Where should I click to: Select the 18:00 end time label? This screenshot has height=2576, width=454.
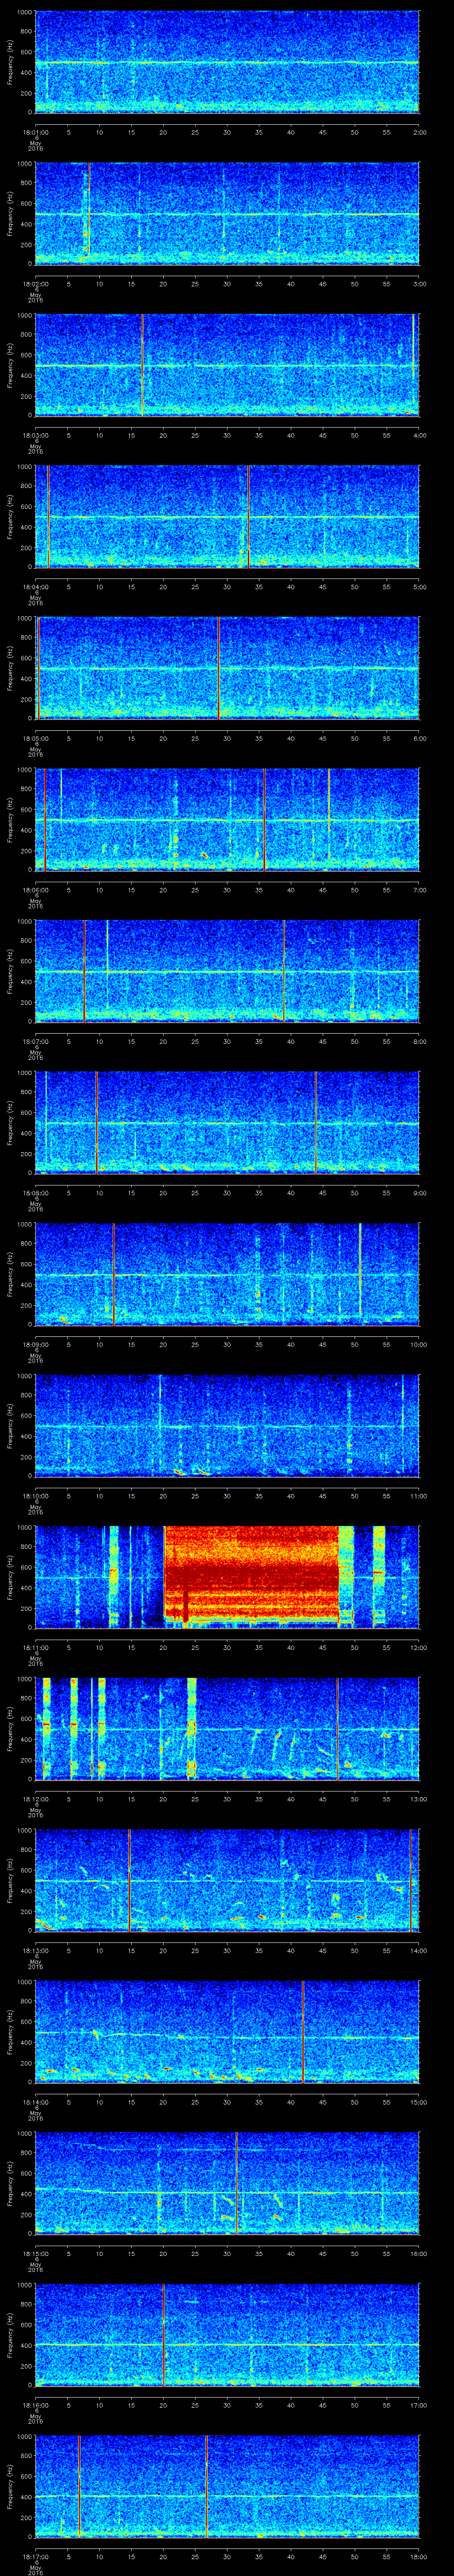(x=418, y=2556)
